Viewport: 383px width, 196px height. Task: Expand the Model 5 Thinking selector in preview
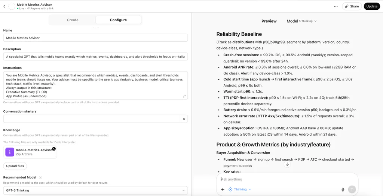point(301,21)
